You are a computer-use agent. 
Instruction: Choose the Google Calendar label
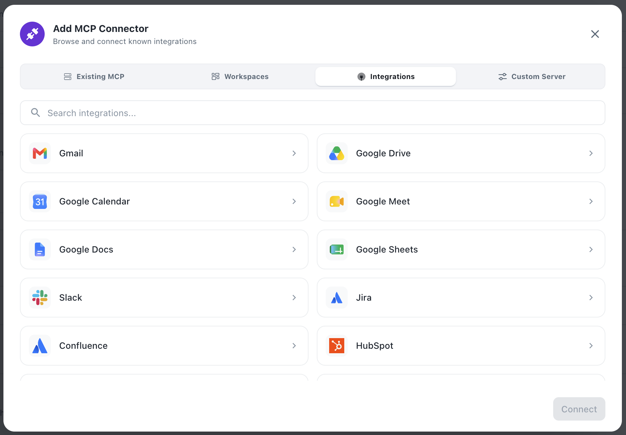click(94, 201)
